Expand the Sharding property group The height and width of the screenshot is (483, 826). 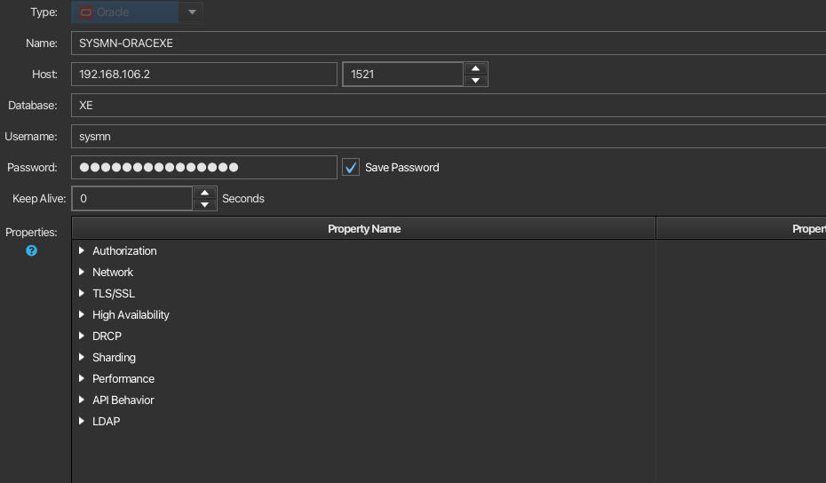82,358
